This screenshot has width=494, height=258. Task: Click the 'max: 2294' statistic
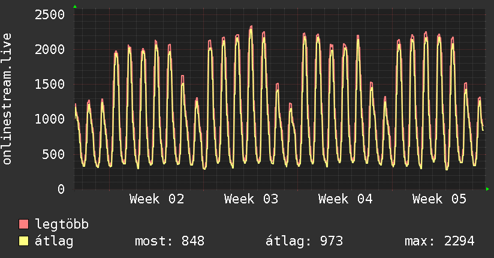439,241
